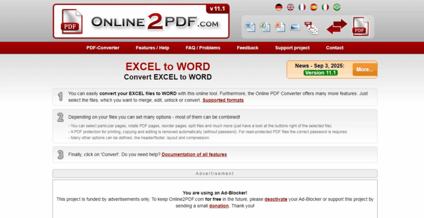Go to FAQ / Problems

click(203, 48)
